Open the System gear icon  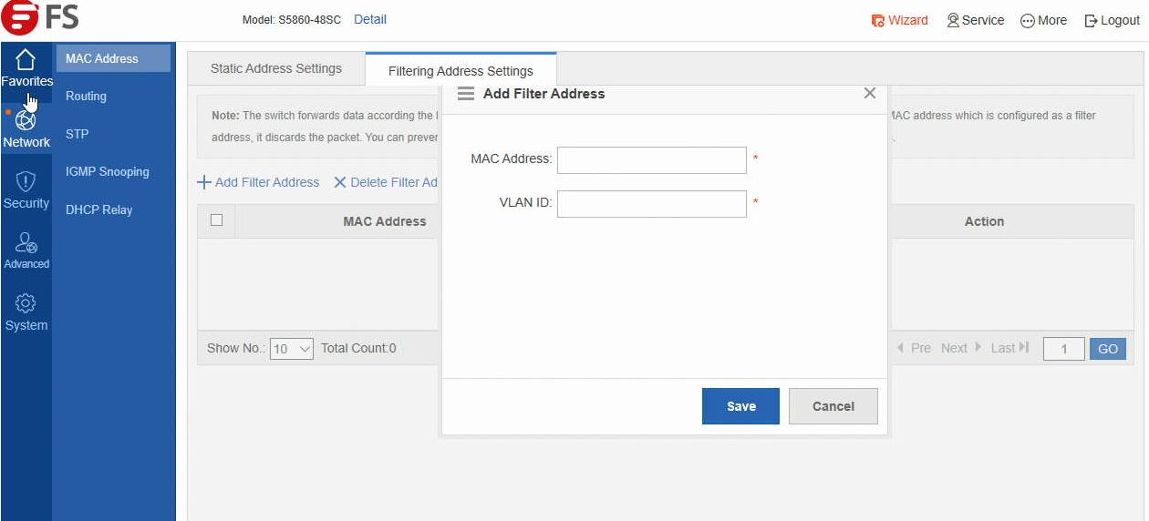(x=26, y=303)
